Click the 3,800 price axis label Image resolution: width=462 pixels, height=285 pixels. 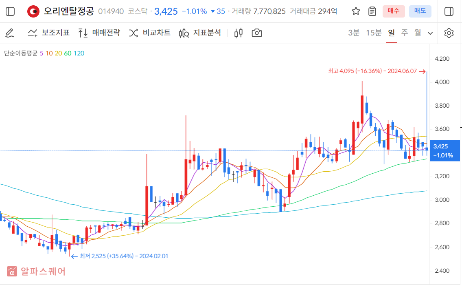(x=442, y=106)
